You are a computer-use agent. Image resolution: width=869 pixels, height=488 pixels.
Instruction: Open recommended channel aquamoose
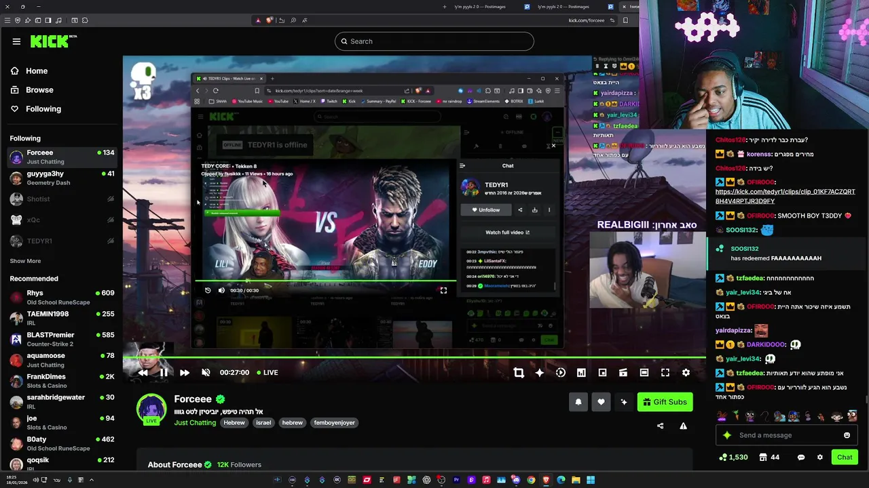[61, 360]
